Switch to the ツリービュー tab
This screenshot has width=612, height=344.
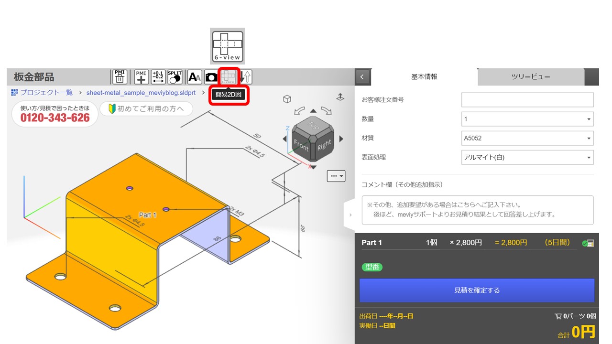point(530,77)
